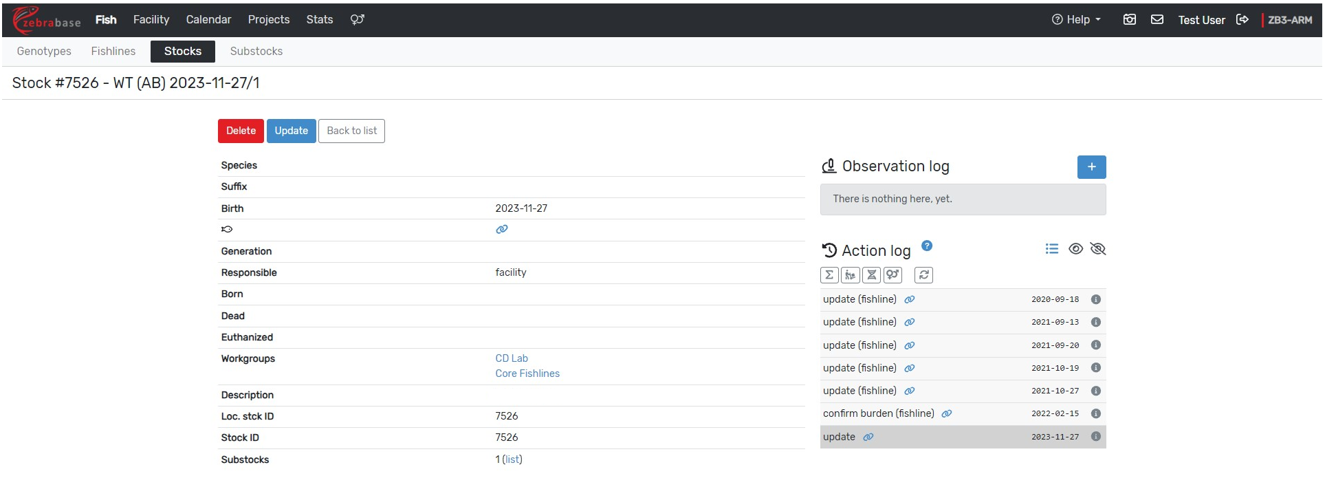Click the gender symbols filter in Action log

[893, 275]
